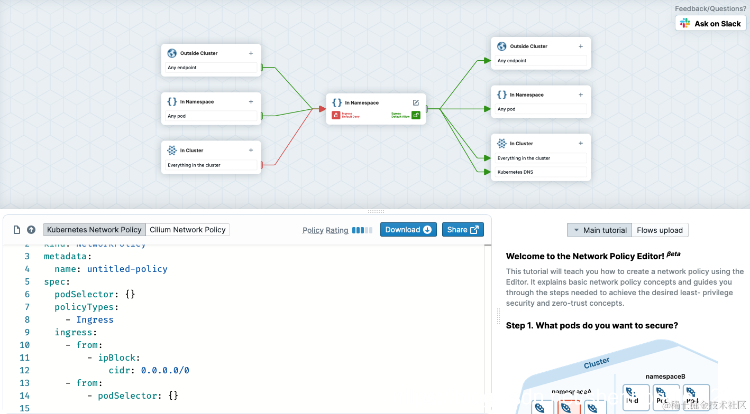Open the Main tutorial dropdown
This screenshot has width=750, height=414.
pyautogui.click(x=599, y=230)
